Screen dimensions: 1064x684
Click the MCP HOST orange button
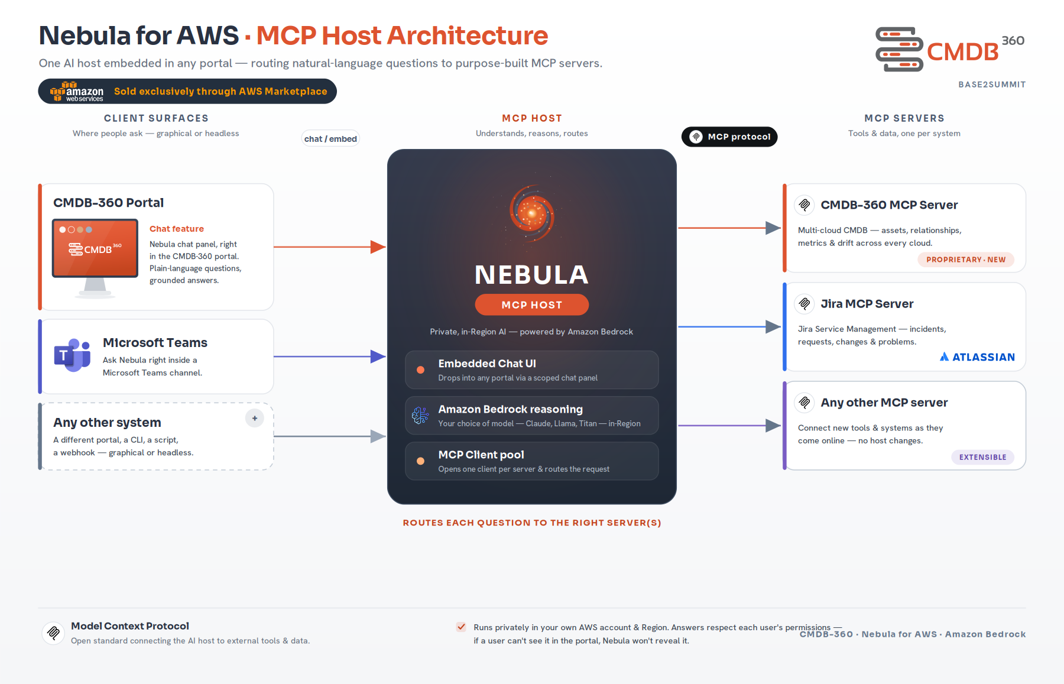click(x=532, y=305)
